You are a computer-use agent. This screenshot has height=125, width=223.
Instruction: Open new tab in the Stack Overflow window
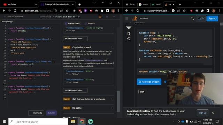point(180,5)
